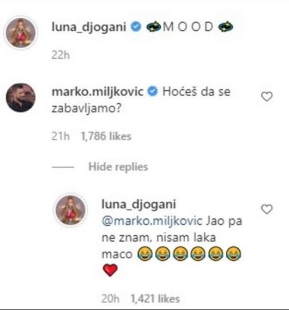
Task: View the 1,786 likes list
Action: point(106,136)
